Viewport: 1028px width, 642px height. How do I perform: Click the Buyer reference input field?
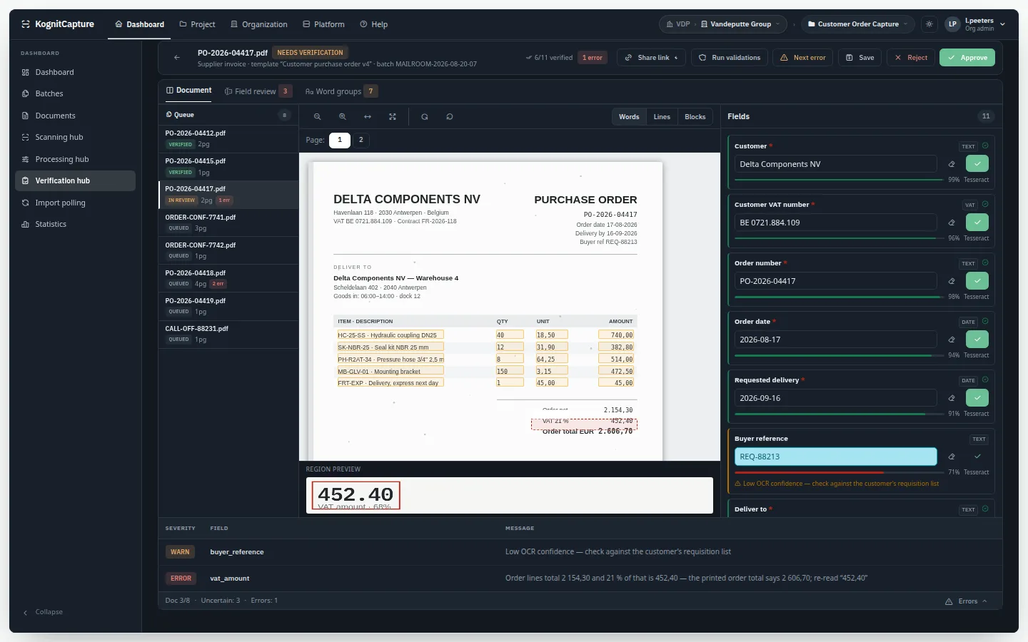click(x=836, y=457)
